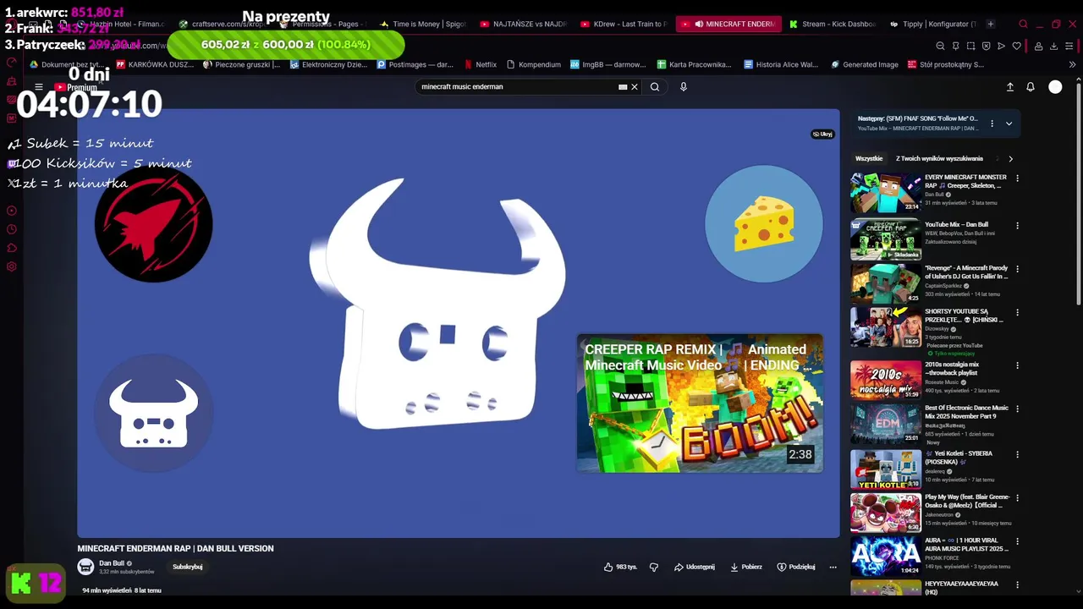The image size is (1083, 609).
Task: Open options for 2010s nostalgia mix video
Action: tap(1017, 365)
